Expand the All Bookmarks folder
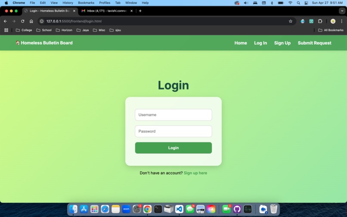The width and height of the screenshot is (347, 217). click(x=331, y=30)
